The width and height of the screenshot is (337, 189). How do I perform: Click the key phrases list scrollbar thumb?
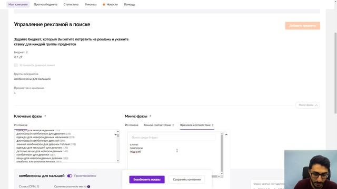click(118, 135)
